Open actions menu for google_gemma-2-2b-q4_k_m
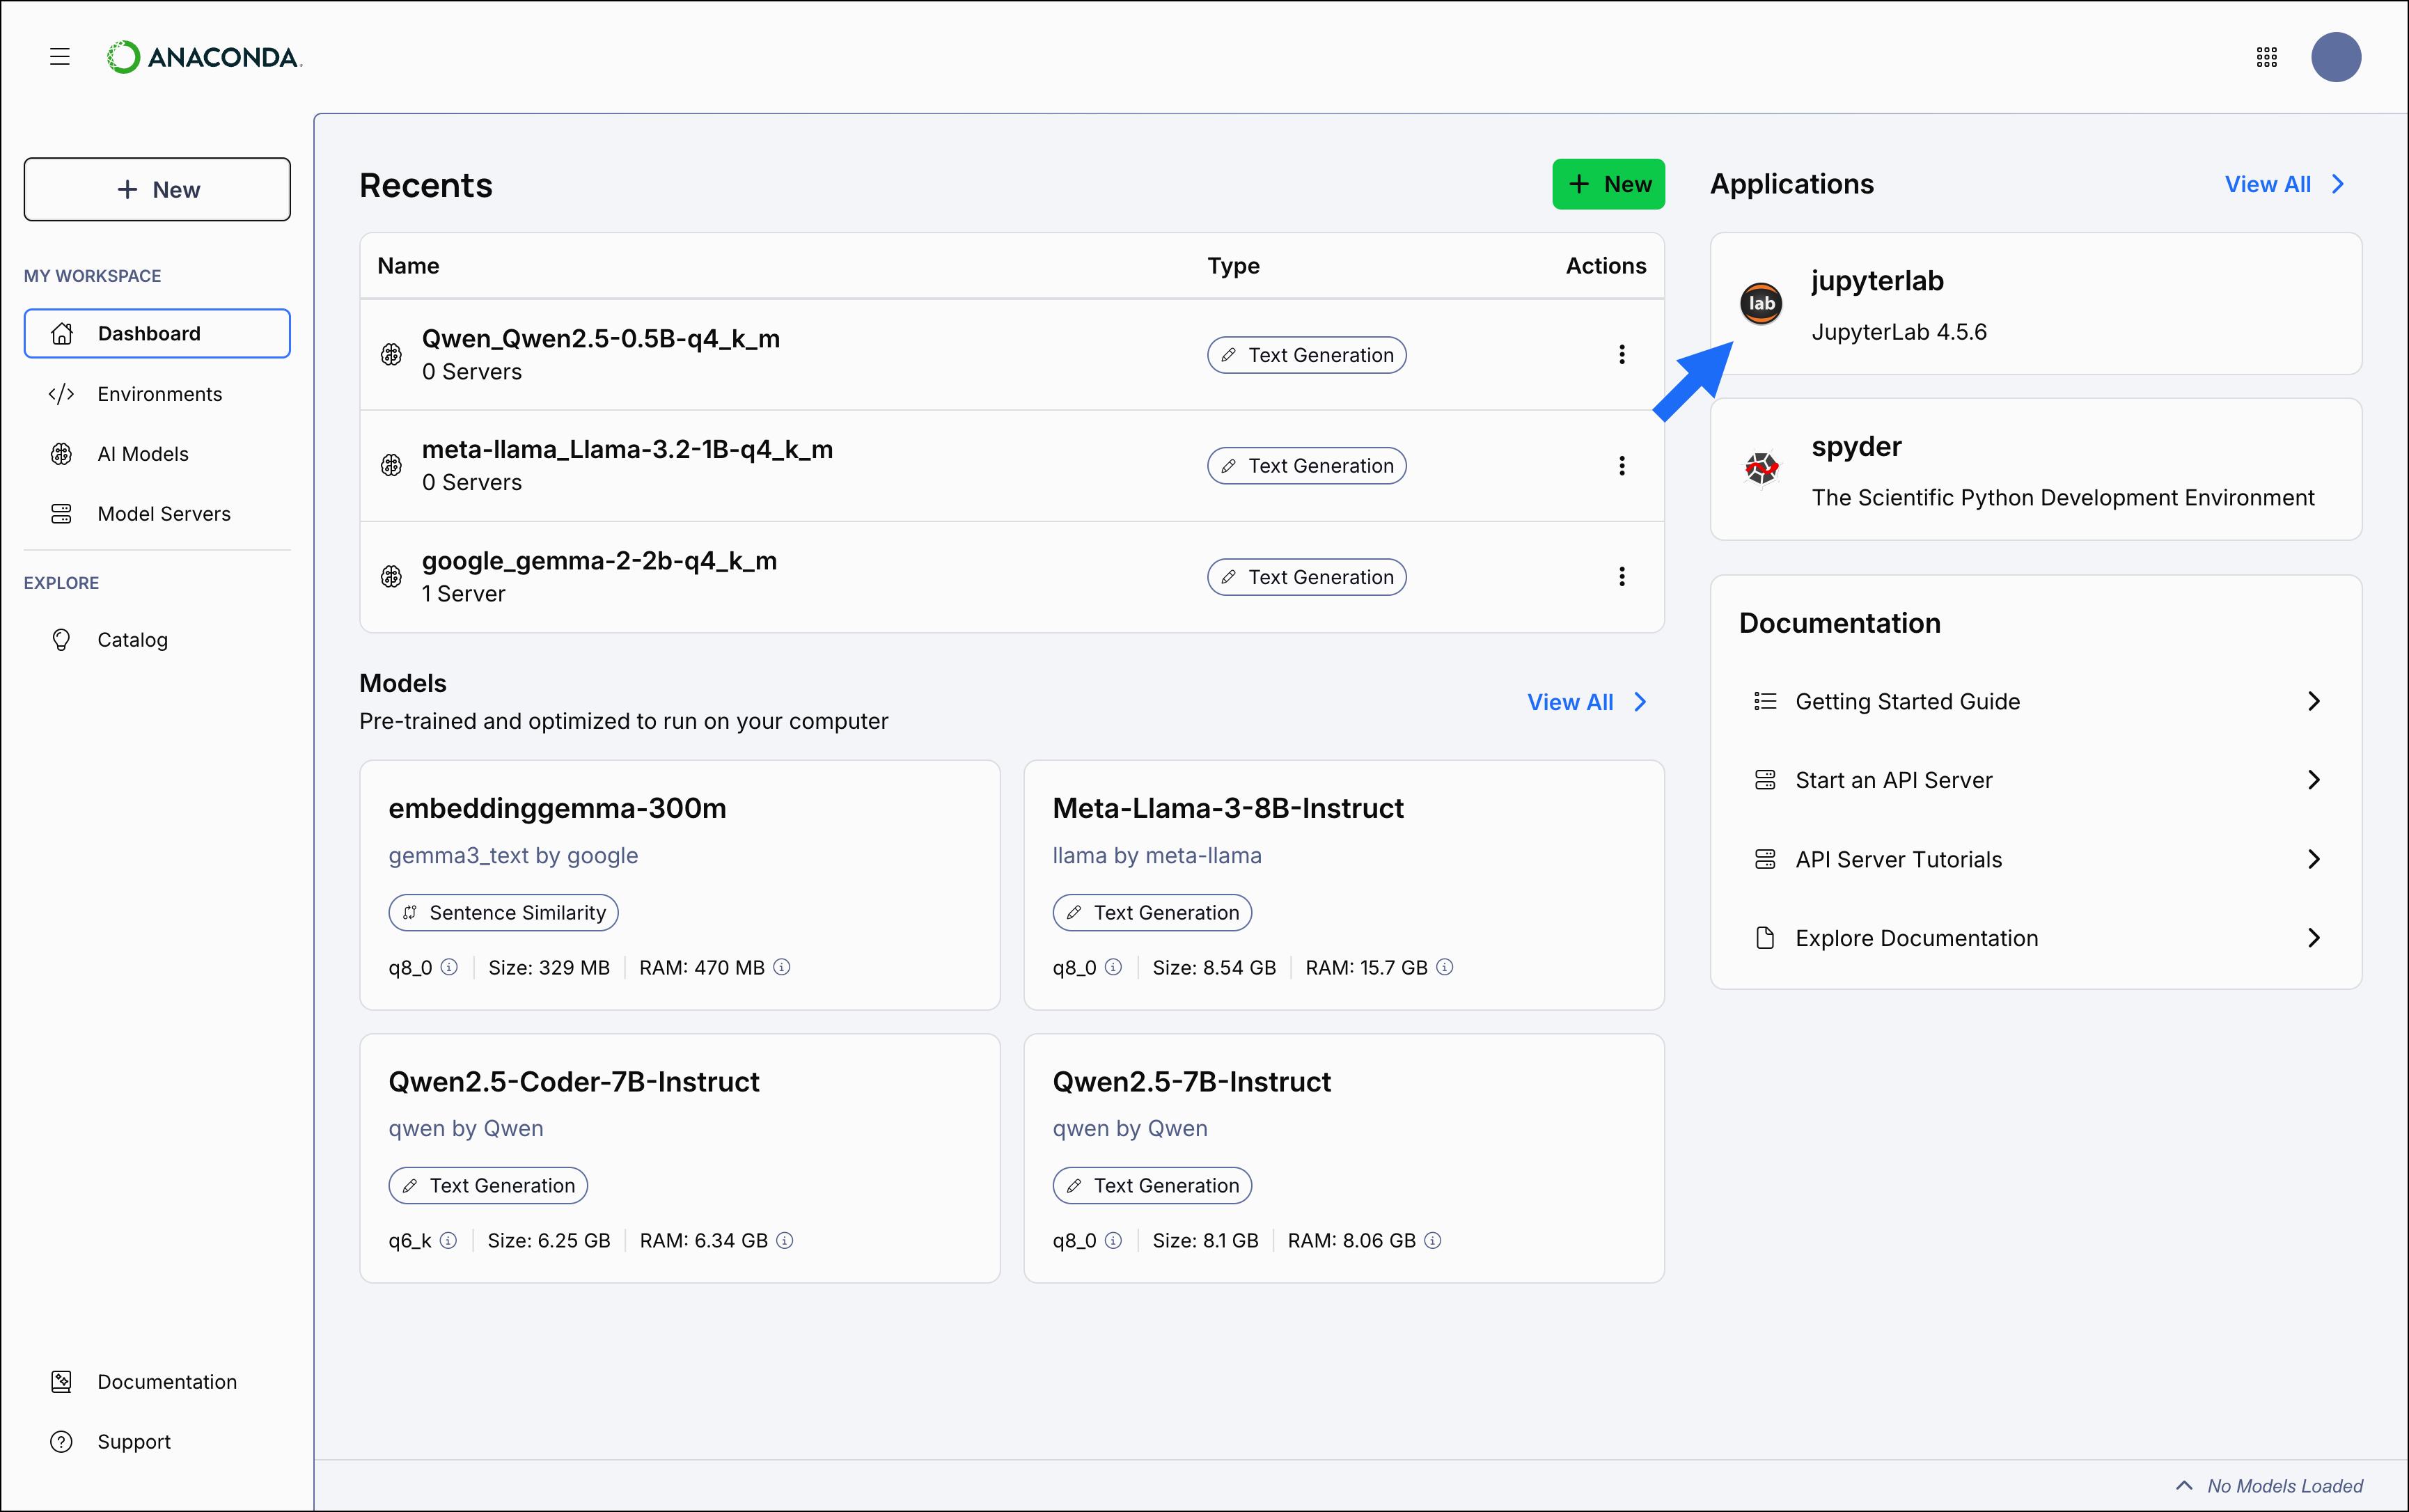Screen dimensions: 2409x1512 click(x=1622, y=576)
